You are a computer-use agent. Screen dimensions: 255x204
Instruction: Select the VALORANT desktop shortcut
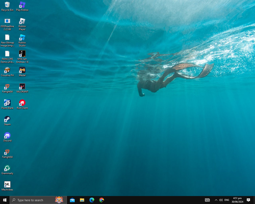click(x=22, y=88)
